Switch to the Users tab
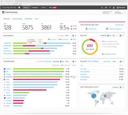 [x=36, y=19]
